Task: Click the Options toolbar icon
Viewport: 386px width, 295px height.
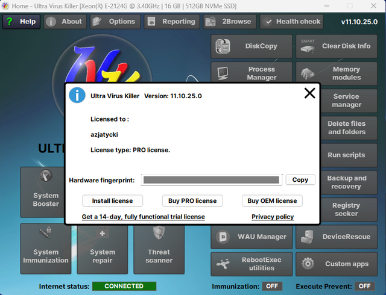Action: pos(96,22)
